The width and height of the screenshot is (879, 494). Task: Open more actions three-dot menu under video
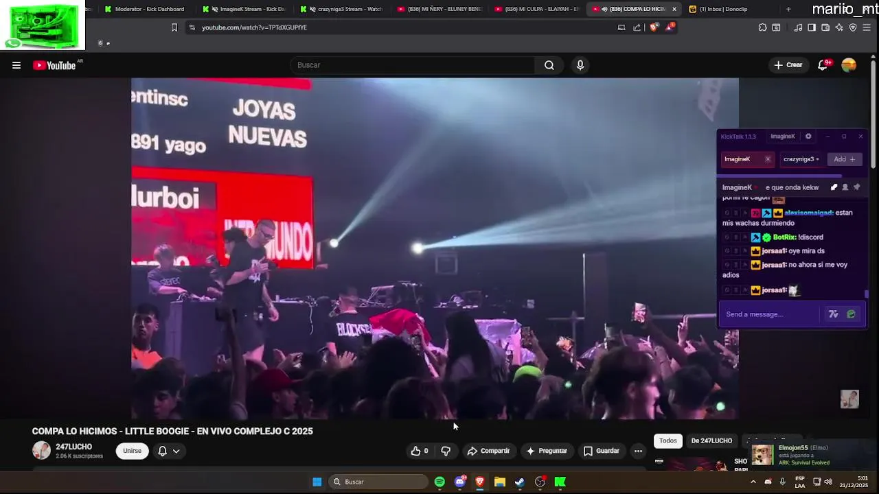(638, 451)
